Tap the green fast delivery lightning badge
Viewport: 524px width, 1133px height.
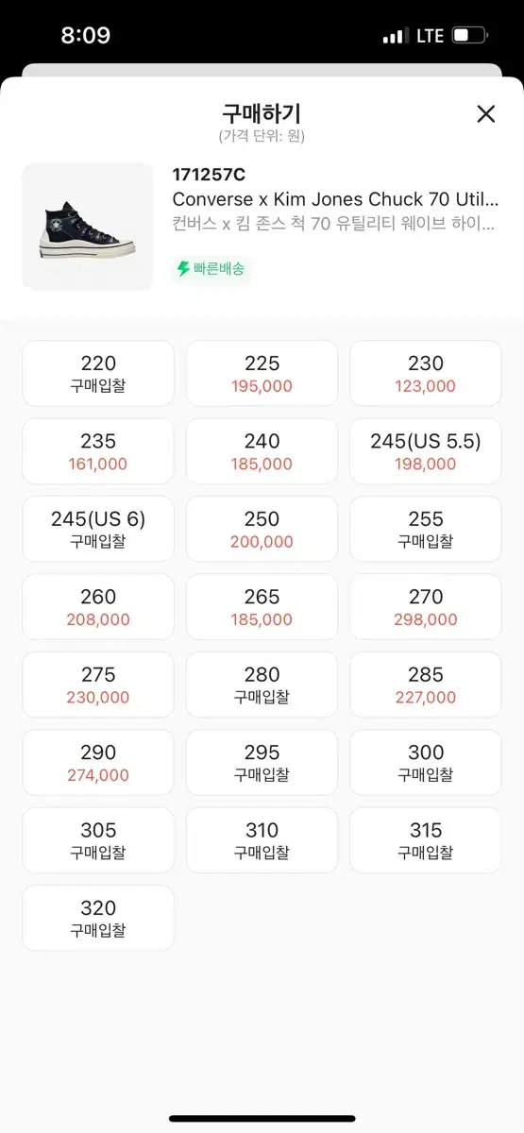(211, 269)
